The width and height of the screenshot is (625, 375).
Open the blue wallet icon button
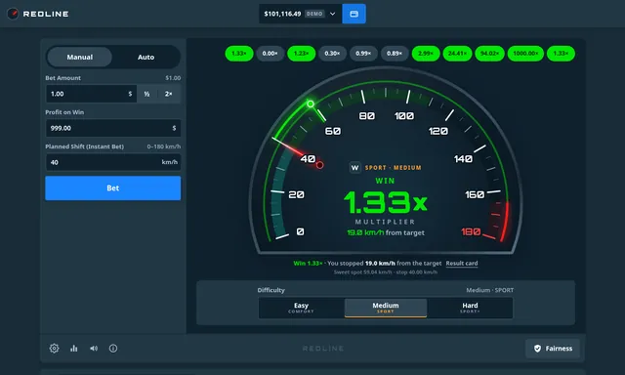coord(354,14)
